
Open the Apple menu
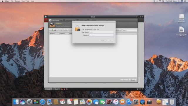[x=3, y=1]
